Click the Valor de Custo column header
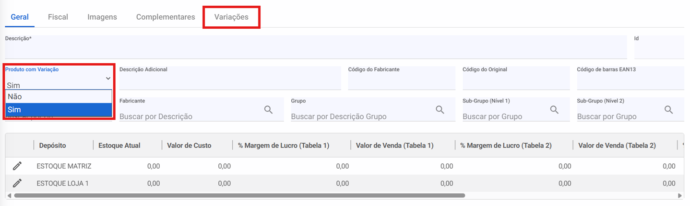690x206 pixels. [x=189, y=145]
